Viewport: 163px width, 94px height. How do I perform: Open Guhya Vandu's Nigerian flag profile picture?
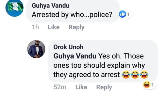click(15, 8)
